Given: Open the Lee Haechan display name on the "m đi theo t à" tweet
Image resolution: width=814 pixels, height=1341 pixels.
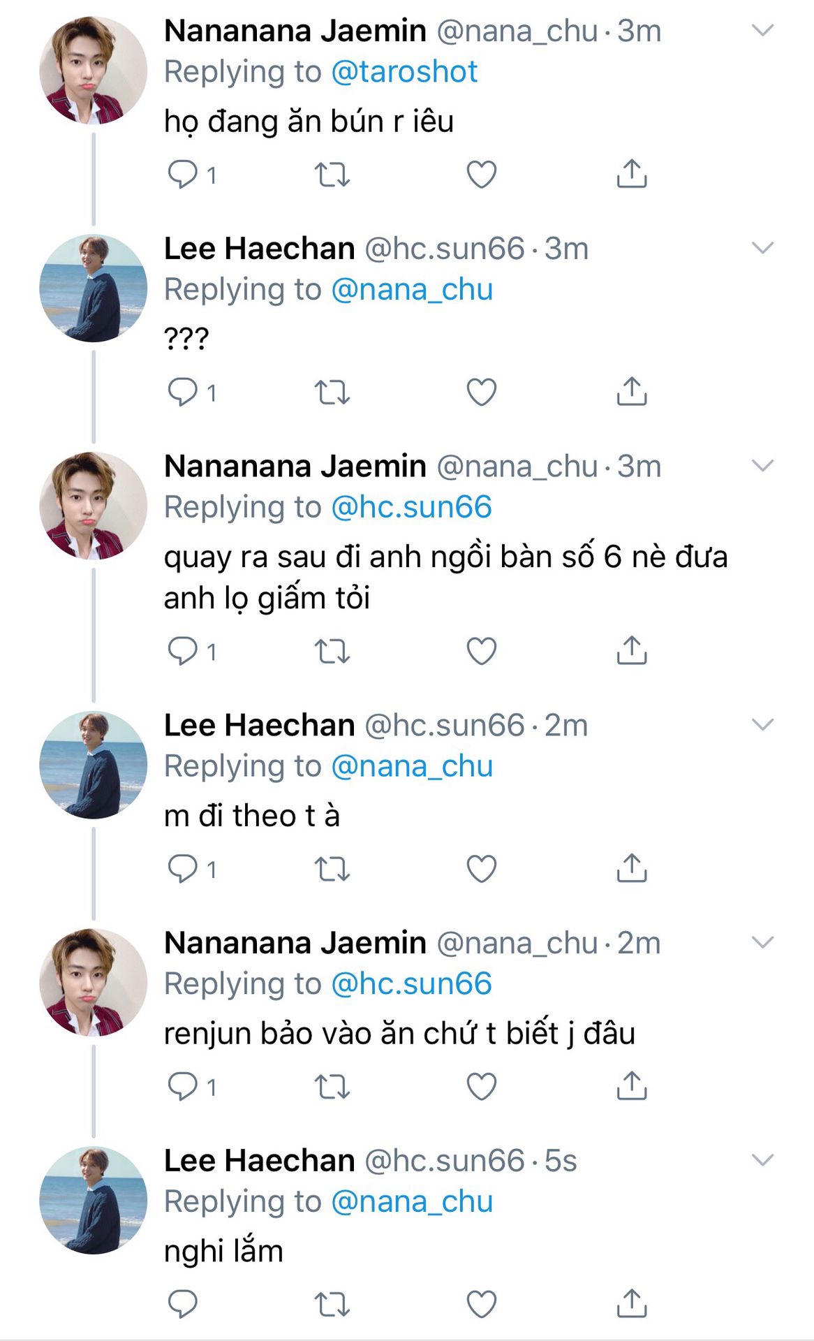Looking at the screenshot, I should pyautogui.click(x=259, y=725).
